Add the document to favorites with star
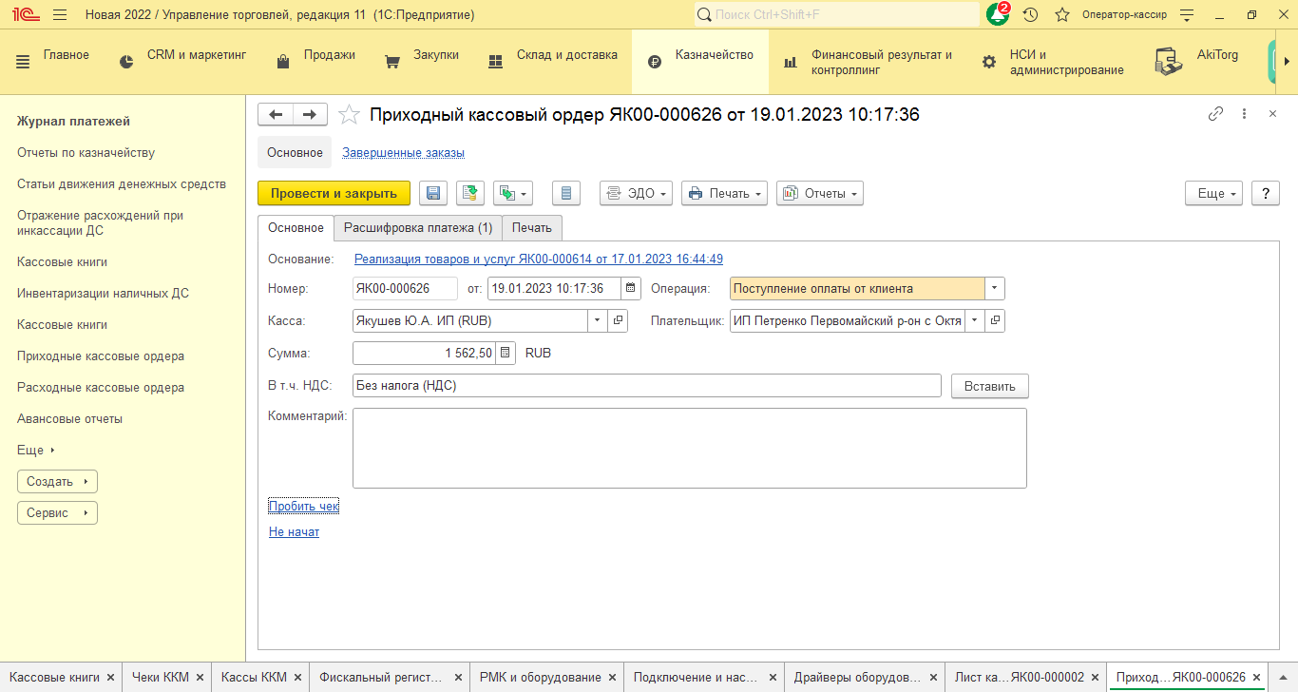This screenshot has width=1298, height=692. [x=350, y=115]
